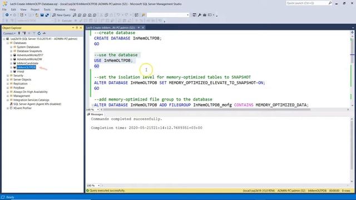Click the Execute query button
Image resolution: width=356 pixels, height=200 pixels.
pyautogui.click(x=65, y=21)
